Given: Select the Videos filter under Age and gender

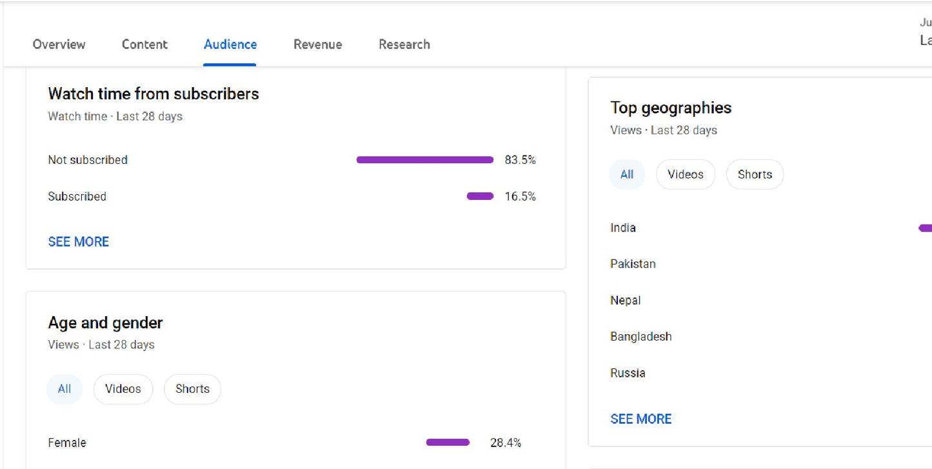Looking at the screenshot, I should 123,389.
